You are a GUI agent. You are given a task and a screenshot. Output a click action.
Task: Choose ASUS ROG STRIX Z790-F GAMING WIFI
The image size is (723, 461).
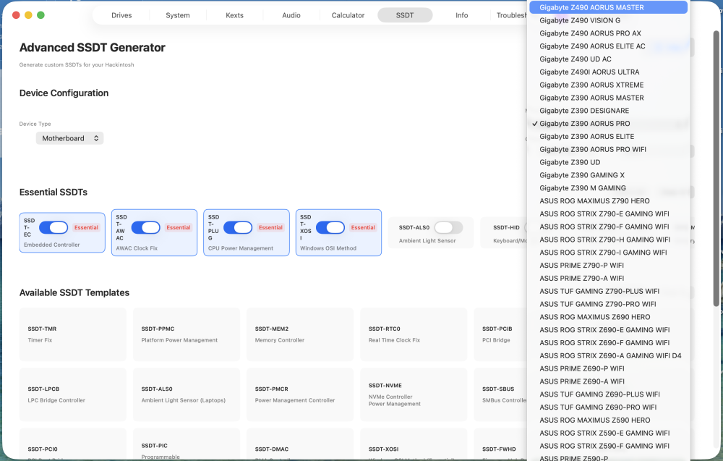(x=608, y=227)
